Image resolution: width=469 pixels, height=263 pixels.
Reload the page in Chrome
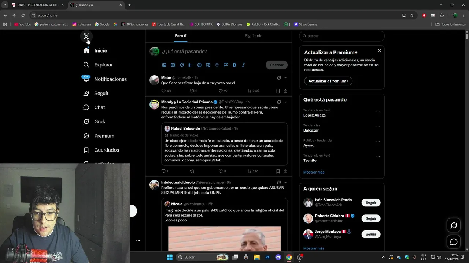pos(23,15)
